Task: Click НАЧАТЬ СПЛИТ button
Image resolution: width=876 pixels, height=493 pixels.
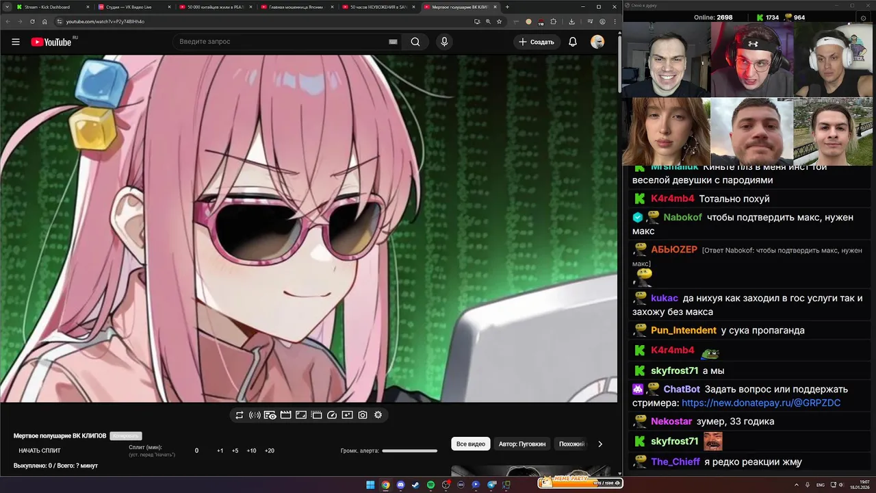Action: 40,451
